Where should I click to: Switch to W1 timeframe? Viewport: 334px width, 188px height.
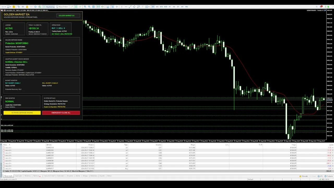click(182, 7)
